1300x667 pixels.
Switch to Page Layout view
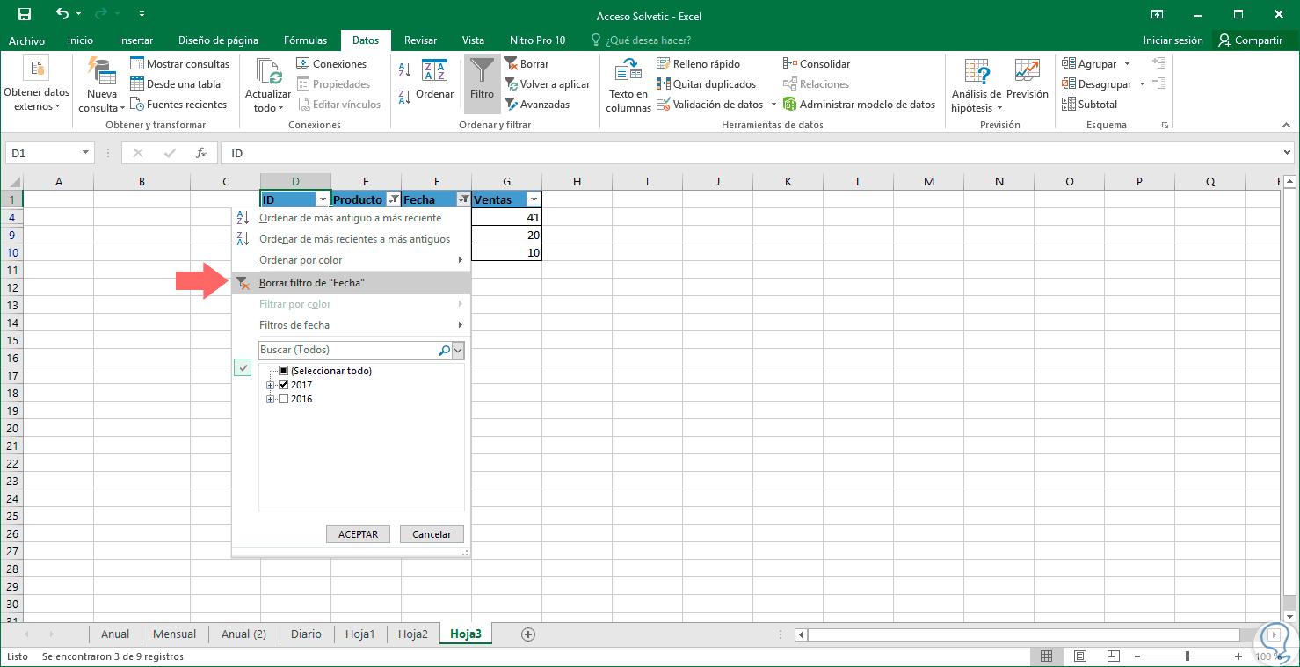click(1080, 656)
